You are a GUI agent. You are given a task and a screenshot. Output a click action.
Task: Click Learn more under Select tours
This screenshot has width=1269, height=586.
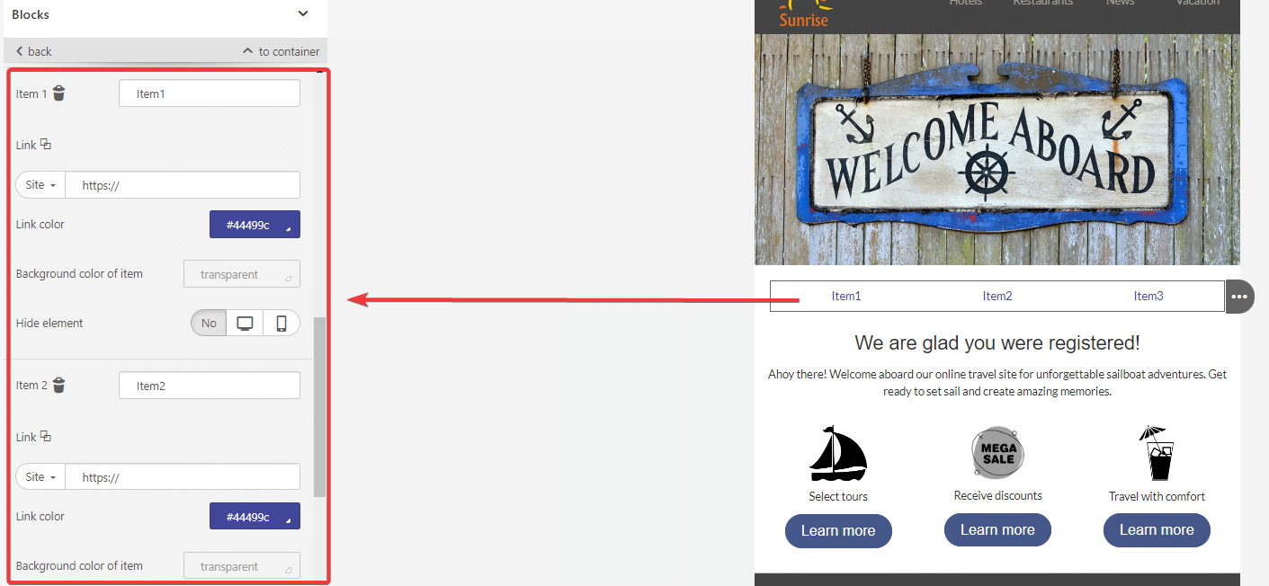pyautogui.click(x=838, y=530)
